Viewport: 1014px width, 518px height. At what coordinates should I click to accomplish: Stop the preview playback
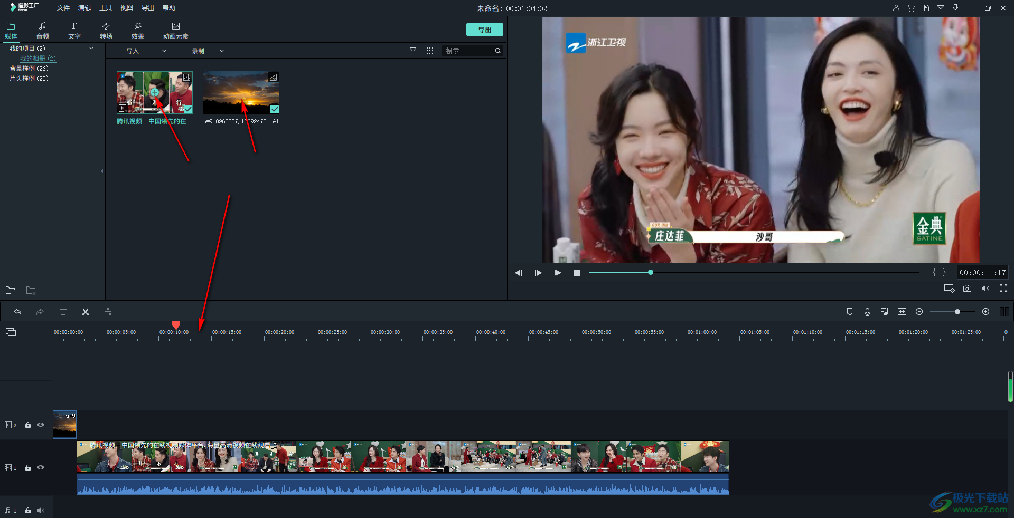[577, 273]
